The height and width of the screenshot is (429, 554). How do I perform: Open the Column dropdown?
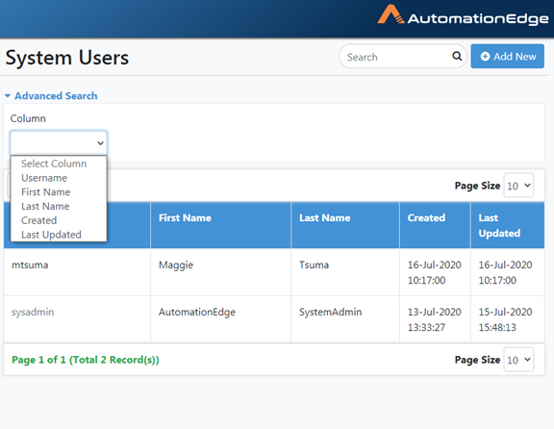59,142
